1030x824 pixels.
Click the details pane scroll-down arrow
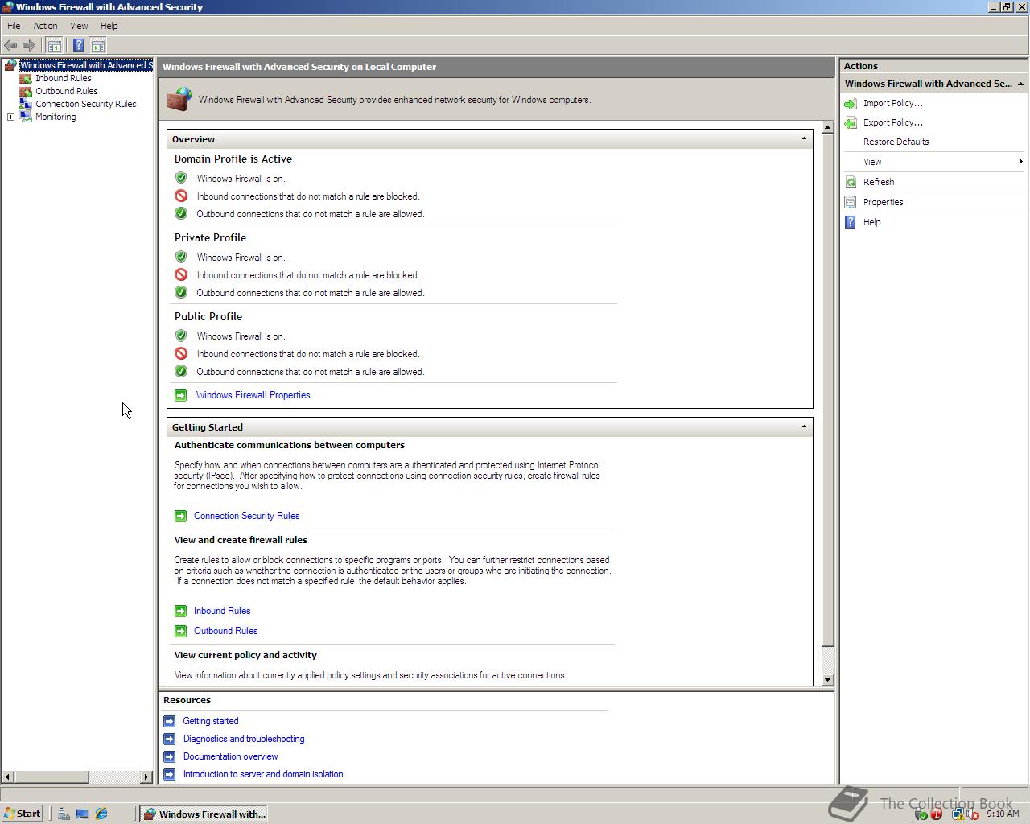[x=827, y=680]
